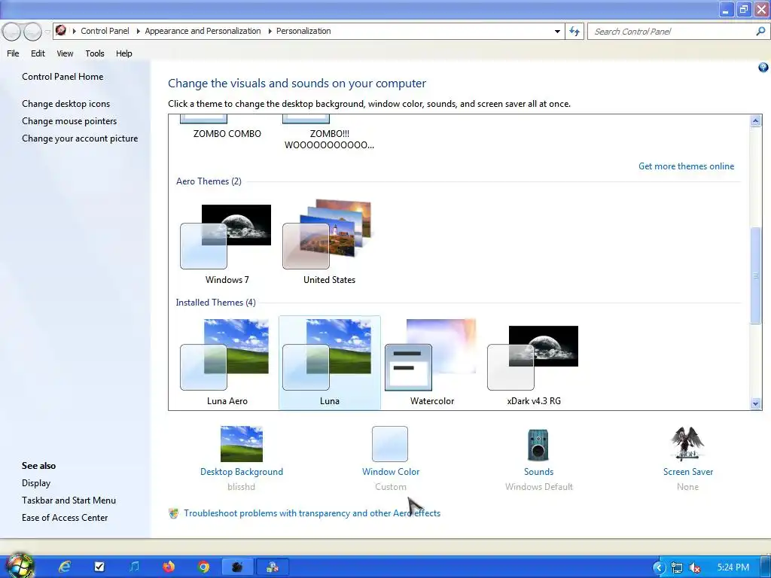Open recent pages dropdown beside Forward
Image resolution: width=771 pixels, height=578 pixels.
pyautogui.click(x=47, y=32)
